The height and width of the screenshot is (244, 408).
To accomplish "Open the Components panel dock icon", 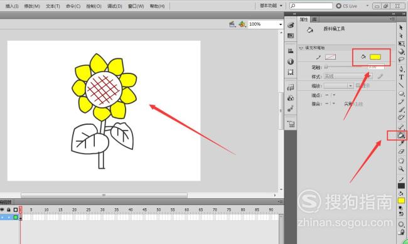I will (291, 98).
